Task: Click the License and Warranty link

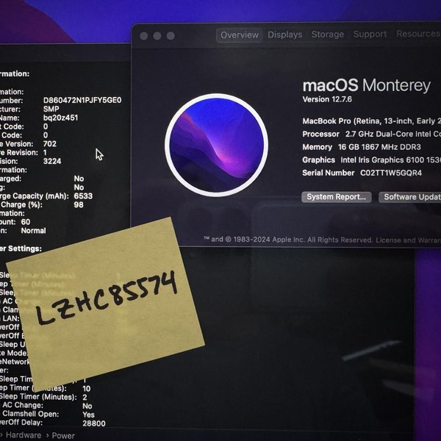Action: [409, 240]
